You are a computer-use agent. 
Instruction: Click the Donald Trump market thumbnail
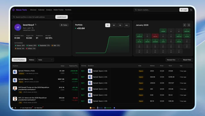(15, 88)
